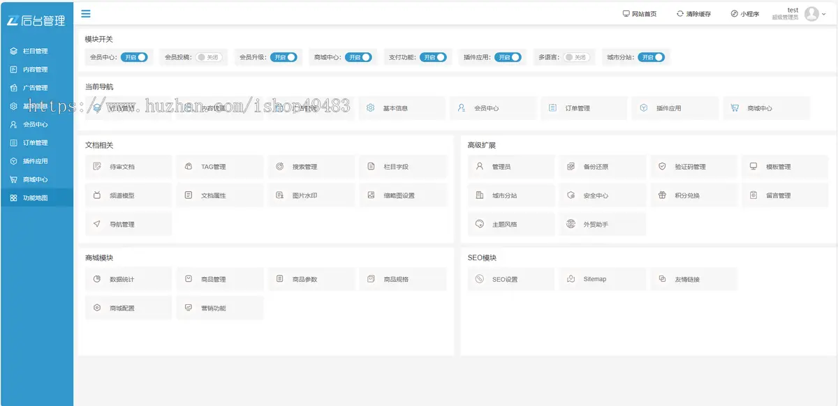Go to 广告管理 in the sidebar
This screenshot has height=406, width=838.
(x=36, y=88)
